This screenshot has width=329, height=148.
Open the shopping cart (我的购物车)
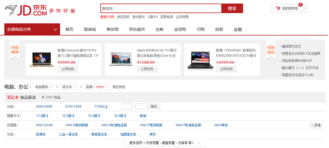point(289,8)
